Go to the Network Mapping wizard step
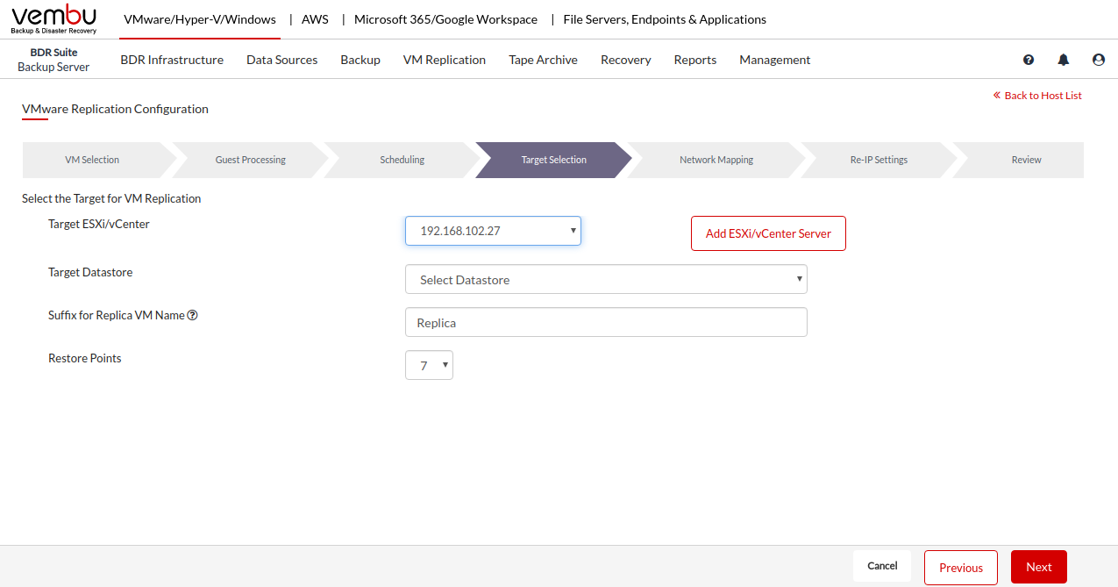This screenshot has width=1118, height=587. (x=716, y=160)
